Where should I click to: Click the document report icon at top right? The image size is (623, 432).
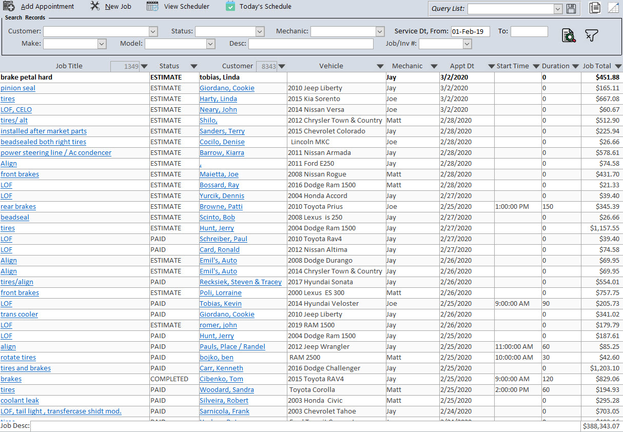pyautogui.click(x=595, y=8)
